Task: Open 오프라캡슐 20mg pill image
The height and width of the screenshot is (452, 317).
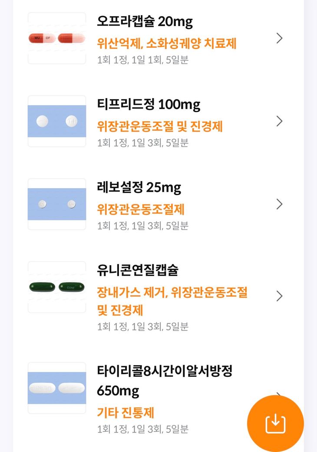Action: coord(57,38)
